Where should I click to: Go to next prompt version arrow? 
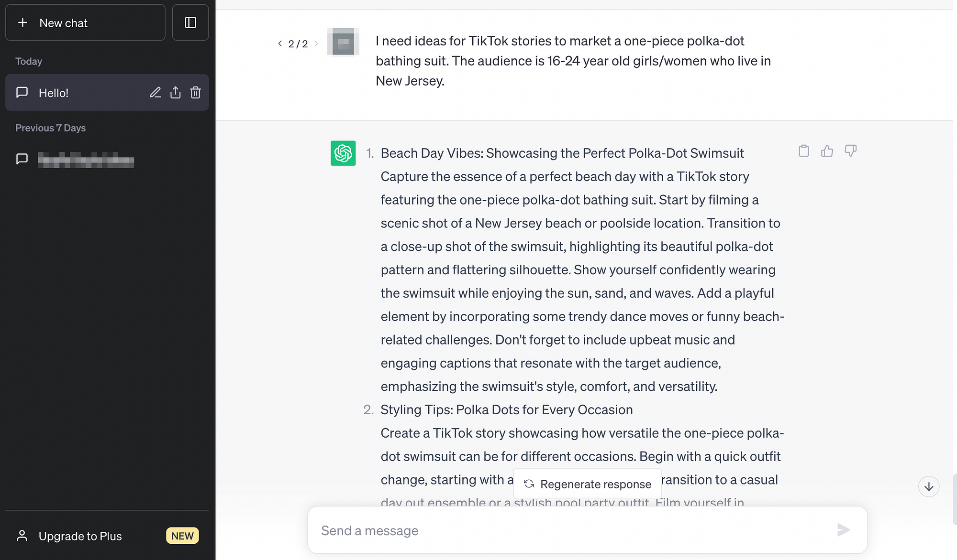click(316, 43)
